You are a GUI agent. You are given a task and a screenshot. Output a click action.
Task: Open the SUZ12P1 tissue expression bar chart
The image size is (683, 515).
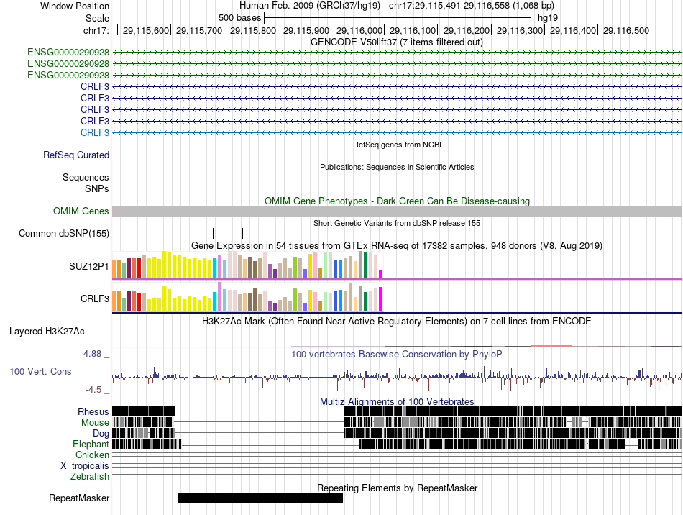click(247, 265)
